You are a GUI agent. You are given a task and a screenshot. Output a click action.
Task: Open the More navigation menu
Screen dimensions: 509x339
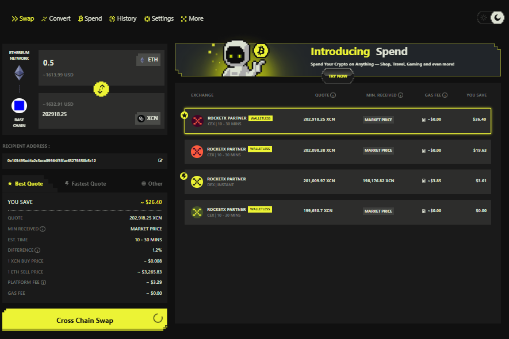pos(192,18)
